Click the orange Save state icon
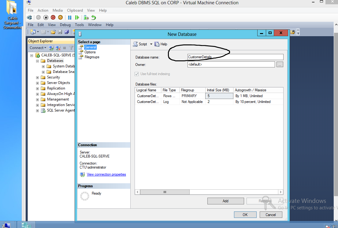The image size is (338, 228). click(60, 17)
